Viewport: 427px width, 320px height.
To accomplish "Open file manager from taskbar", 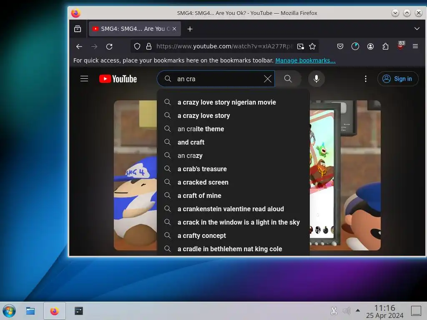I will click(x=30, y=311).
